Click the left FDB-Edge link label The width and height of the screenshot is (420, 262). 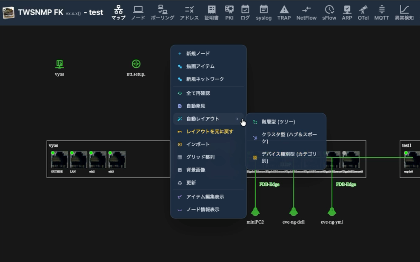269,184
